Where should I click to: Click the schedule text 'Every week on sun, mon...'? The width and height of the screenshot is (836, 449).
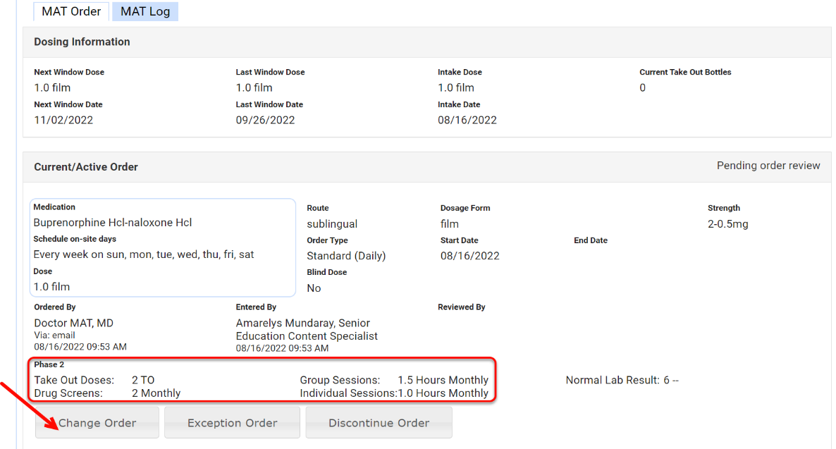coord(144,254)
